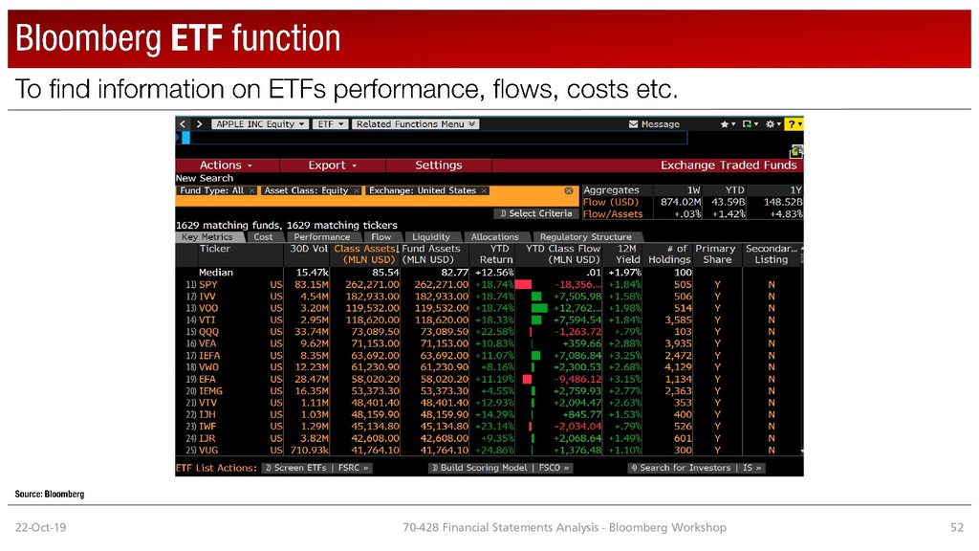Select the VUG ticker row
Viewport: 979px width, 551px height.
(489, 451)
